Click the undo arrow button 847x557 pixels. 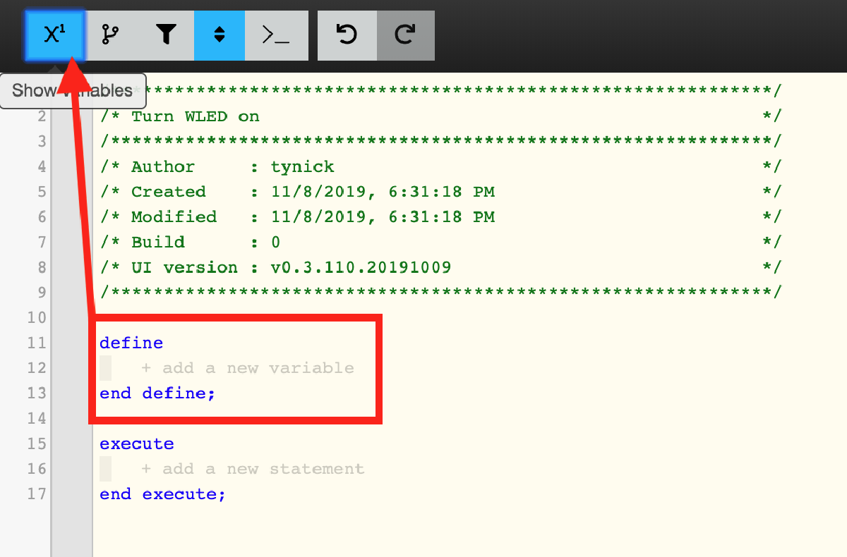(347, 35)
